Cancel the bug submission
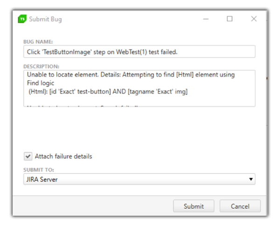 pos(240,206)
